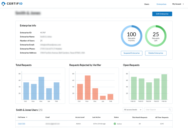
Task: Click the 25 Requests Left ring
Action: coord(156,36)
